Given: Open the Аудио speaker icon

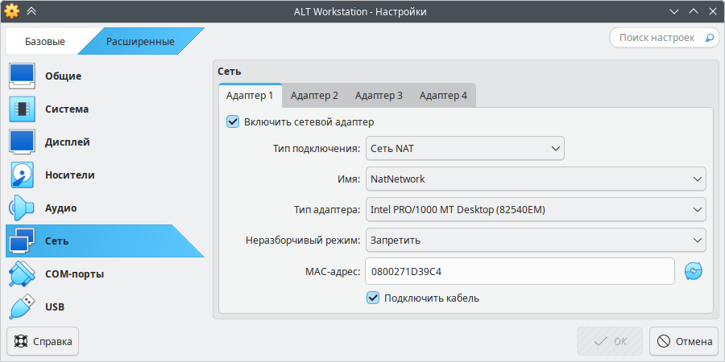Looking at the screenshot, I should 23,208.
